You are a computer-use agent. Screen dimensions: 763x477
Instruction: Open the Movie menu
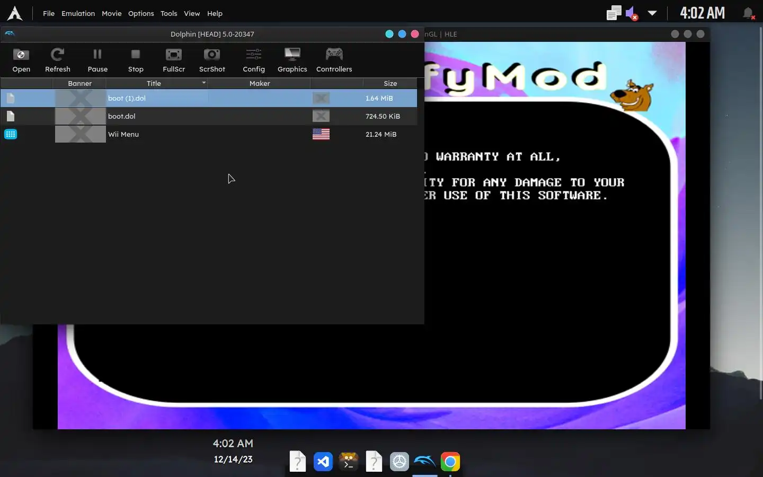[x=111, y=13]
